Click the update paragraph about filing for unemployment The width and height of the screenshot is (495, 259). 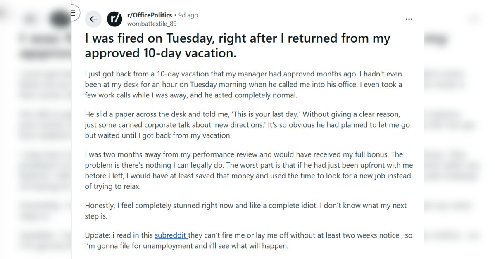pyautogui.click(x=248, y=240)
